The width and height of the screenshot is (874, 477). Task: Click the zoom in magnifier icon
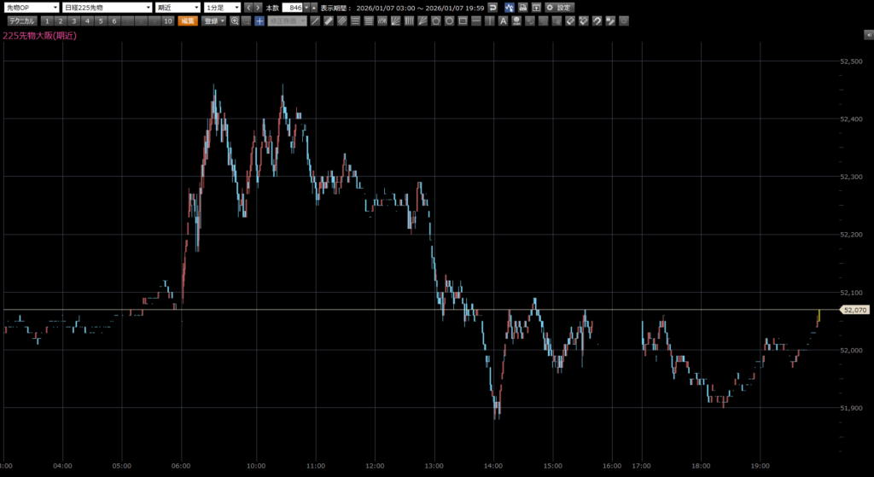click(235, 20)
